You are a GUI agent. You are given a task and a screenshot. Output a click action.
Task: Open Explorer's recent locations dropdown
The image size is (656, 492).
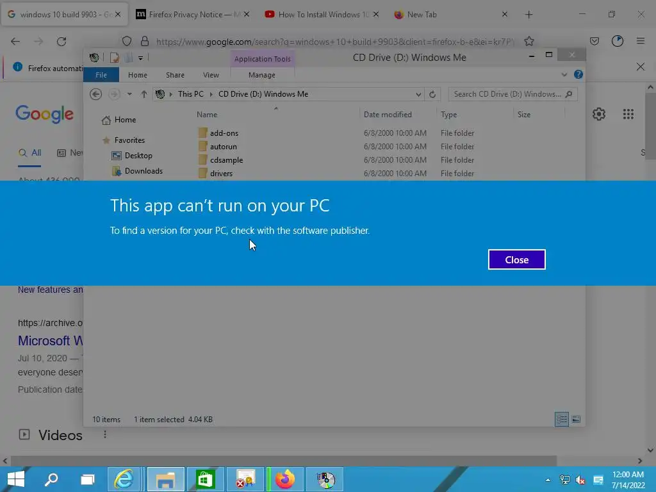[x=129, y=94]
